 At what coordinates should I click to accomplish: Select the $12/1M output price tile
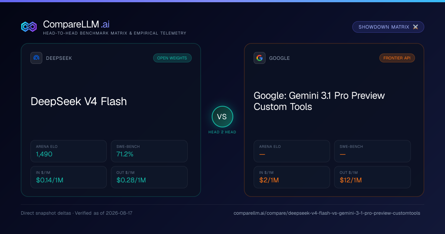tap(372, 177)
